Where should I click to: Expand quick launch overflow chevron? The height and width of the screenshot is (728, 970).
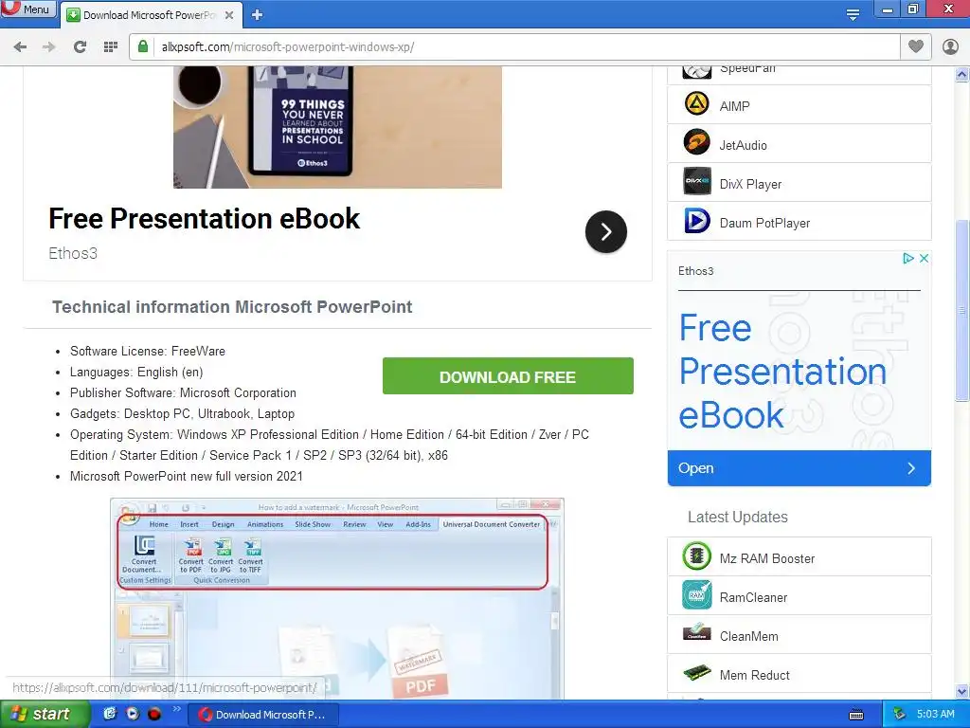click(x=176, y=709)
